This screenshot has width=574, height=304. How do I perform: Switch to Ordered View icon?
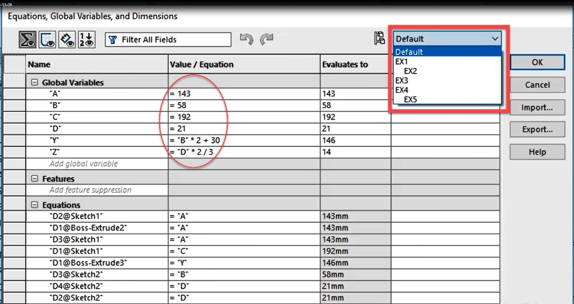[87, 39]
